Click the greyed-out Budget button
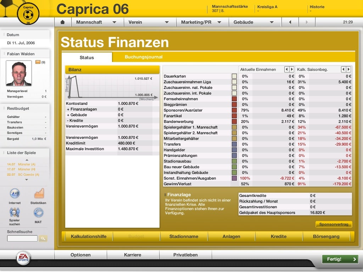This screenshot has width=363, height=272. pos(136,236)
